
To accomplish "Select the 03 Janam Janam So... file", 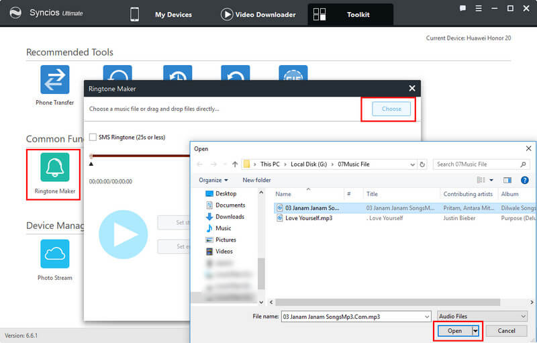I will (312, 208).
